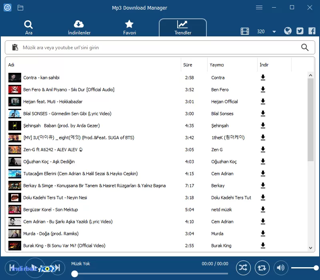Open the Facebook icon

(x=312, y=31)
